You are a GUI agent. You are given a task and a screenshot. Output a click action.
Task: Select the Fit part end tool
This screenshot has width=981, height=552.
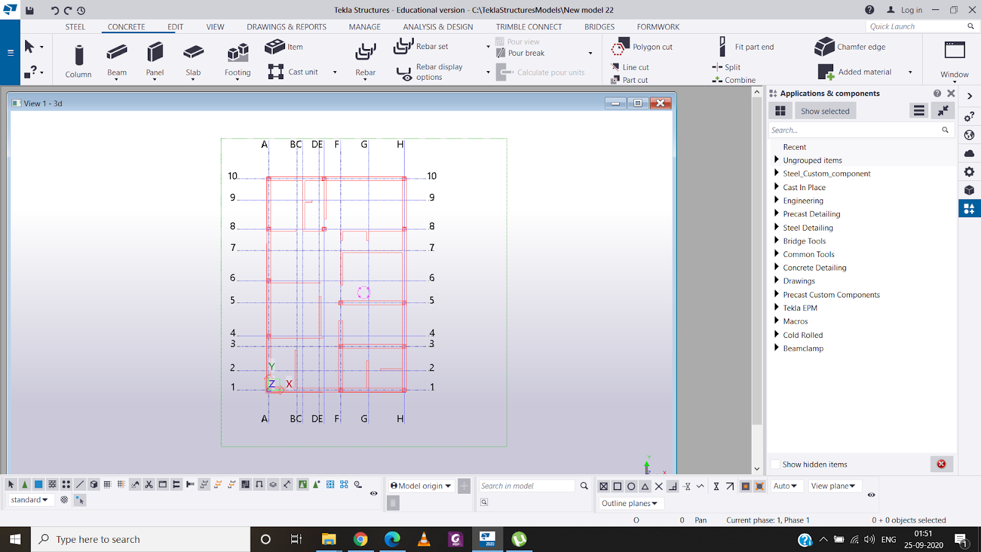747,47
